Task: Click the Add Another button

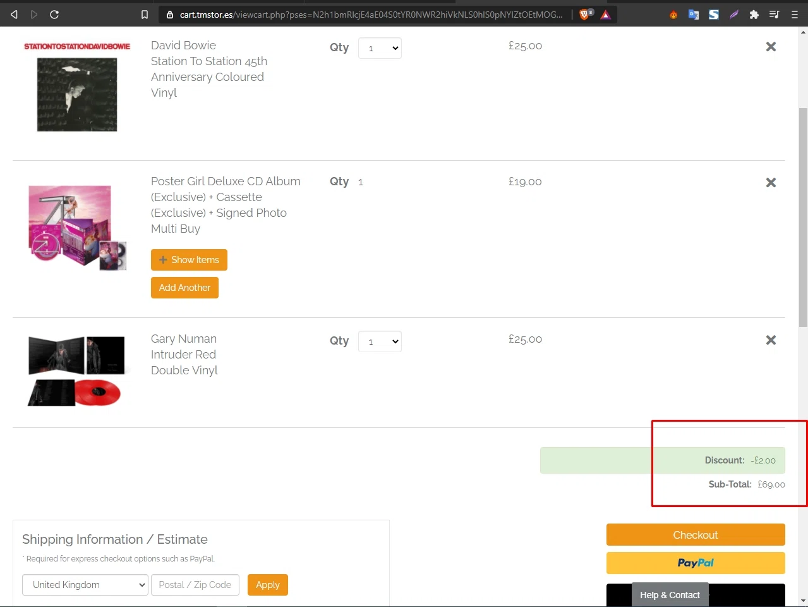Action: pyautogui.click(x=184, y=288)
